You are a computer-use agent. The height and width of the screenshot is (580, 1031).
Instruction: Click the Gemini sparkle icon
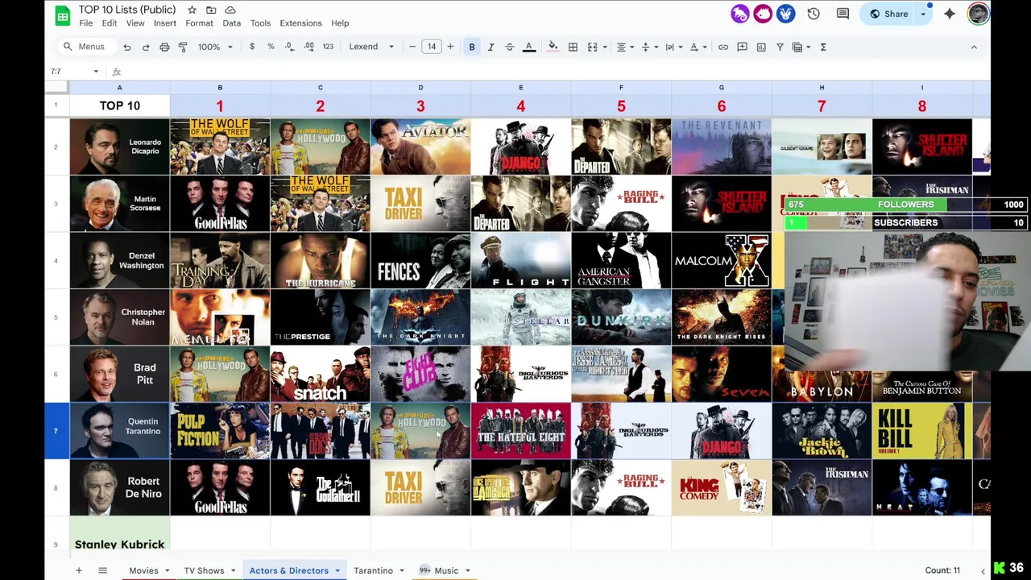[x=950, y=14]
